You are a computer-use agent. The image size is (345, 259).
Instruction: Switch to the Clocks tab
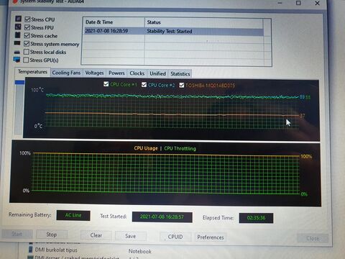137,73
